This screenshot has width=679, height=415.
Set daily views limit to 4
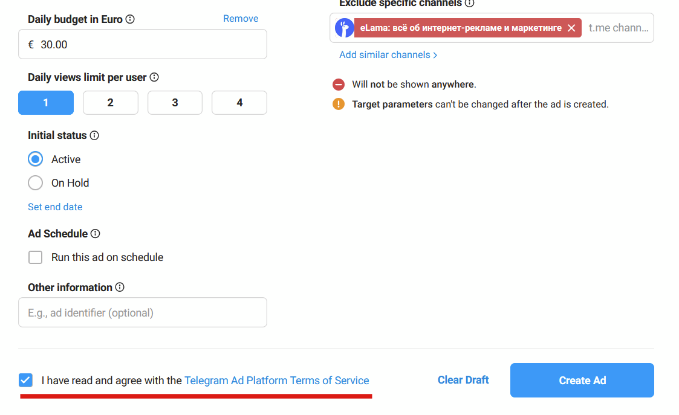click(x=239, y=103)
